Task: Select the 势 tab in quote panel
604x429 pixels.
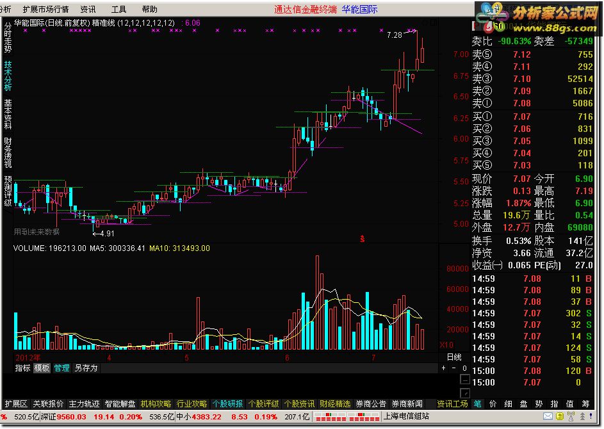Action: pos(539,404)
